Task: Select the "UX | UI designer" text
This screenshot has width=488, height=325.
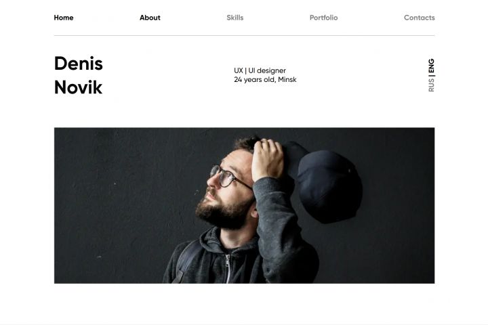Action: click(x=260, y=70)
